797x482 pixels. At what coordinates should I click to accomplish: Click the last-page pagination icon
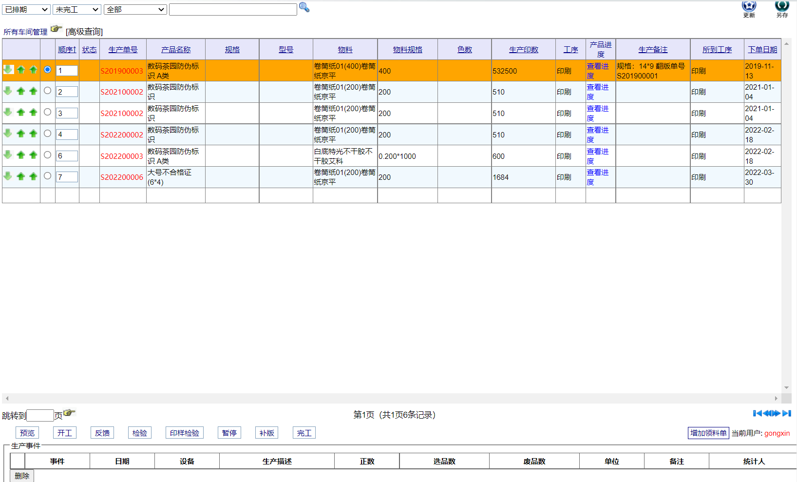click(x=786, y=414)
